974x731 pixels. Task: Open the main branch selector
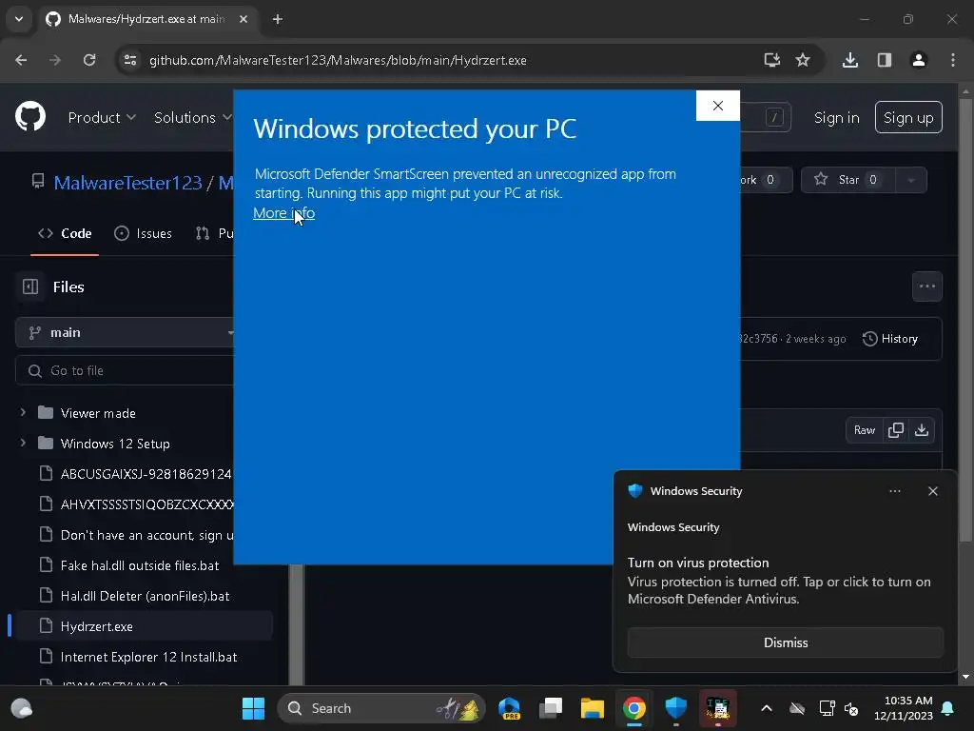pyautogui.click(x=127, y=332)
